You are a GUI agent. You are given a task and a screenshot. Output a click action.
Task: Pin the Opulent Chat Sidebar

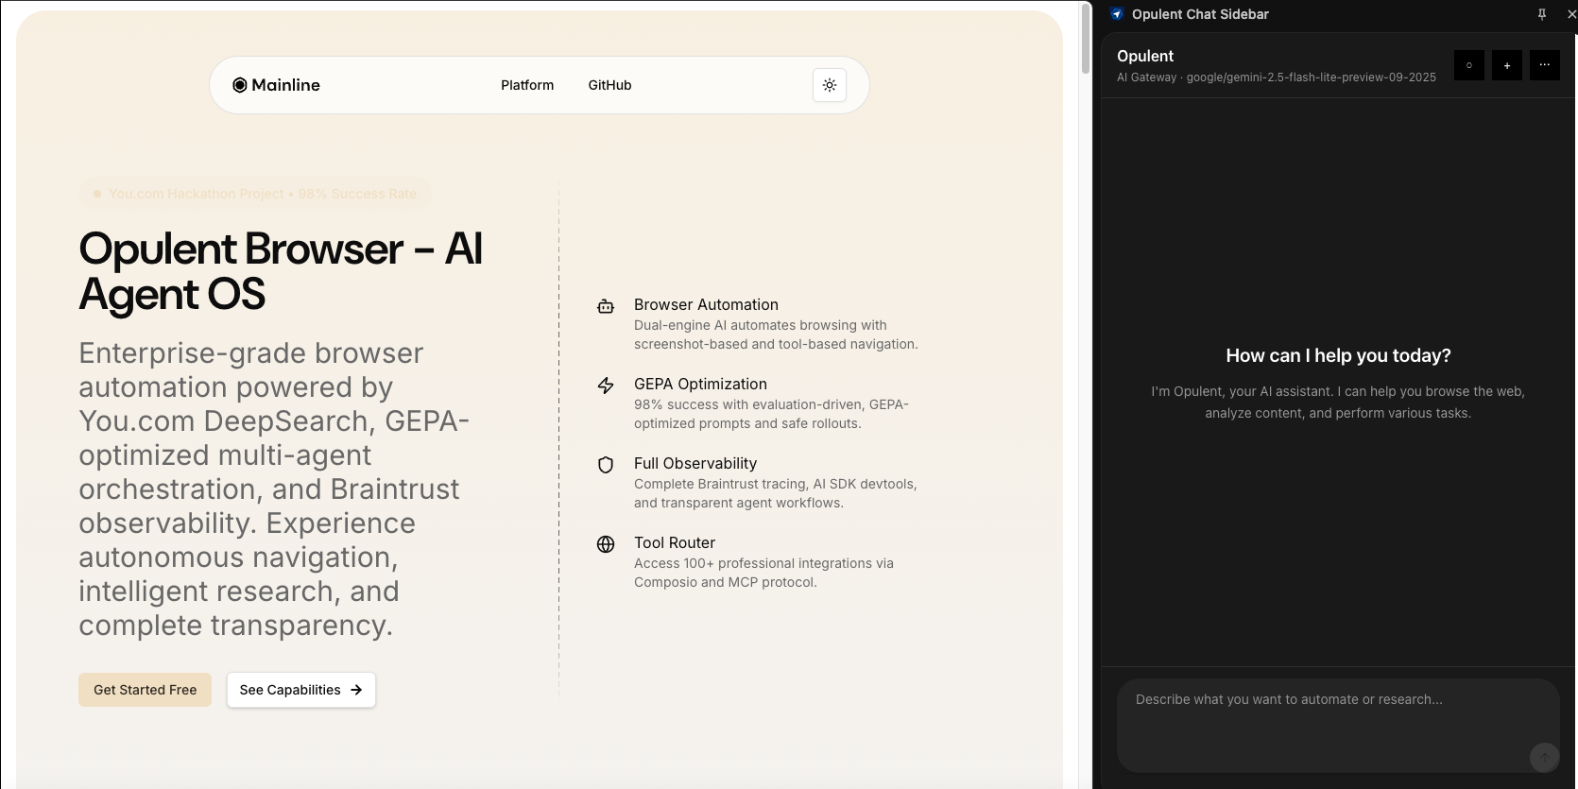[1542, 14]
